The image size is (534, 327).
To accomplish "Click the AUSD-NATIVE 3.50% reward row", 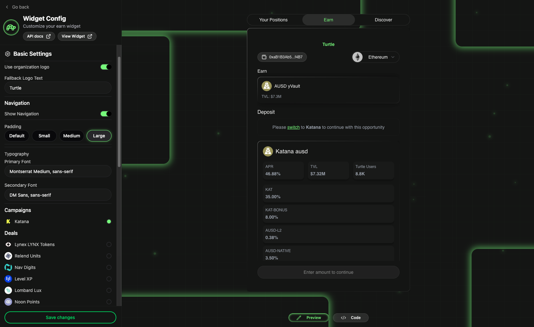I will coord(328,254).
